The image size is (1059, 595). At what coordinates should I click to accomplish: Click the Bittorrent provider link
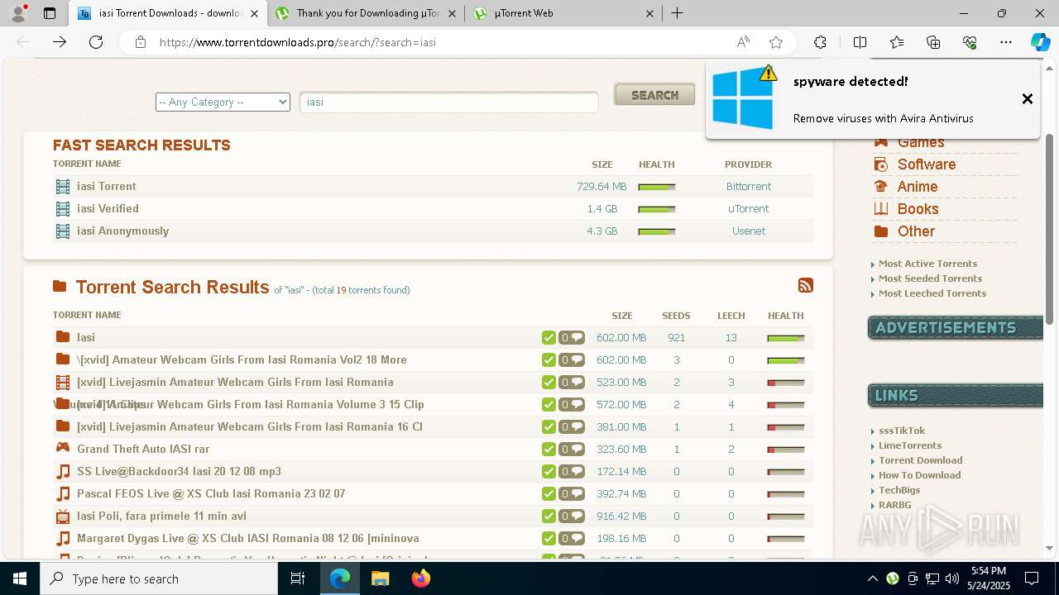(x=748, y=186)
